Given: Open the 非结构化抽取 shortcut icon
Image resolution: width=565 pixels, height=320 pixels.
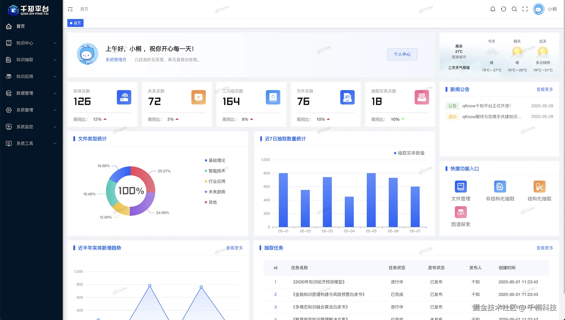Looking at the screenshot, I should coord(500,186).
